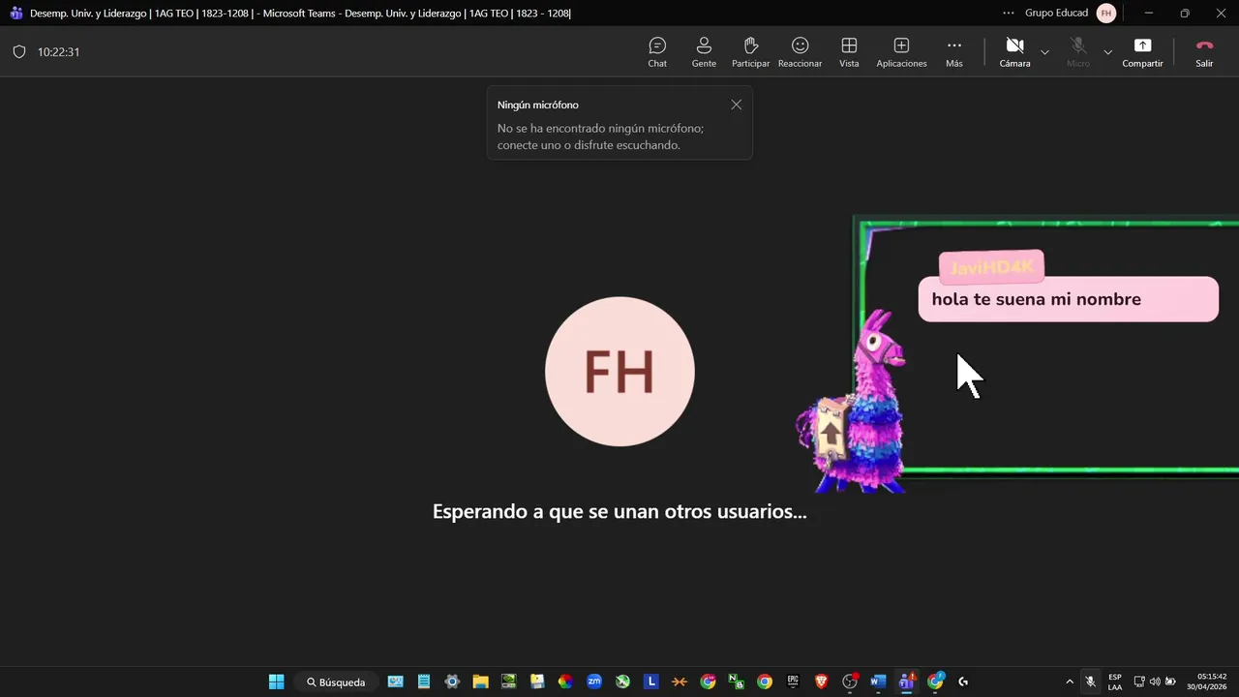Click the large FH participant avatar
The height and width of the screenshot is (697, 1239).
619,372
